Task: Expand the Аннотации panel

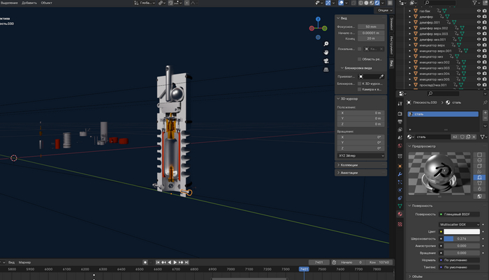Action: click(349, 173)
